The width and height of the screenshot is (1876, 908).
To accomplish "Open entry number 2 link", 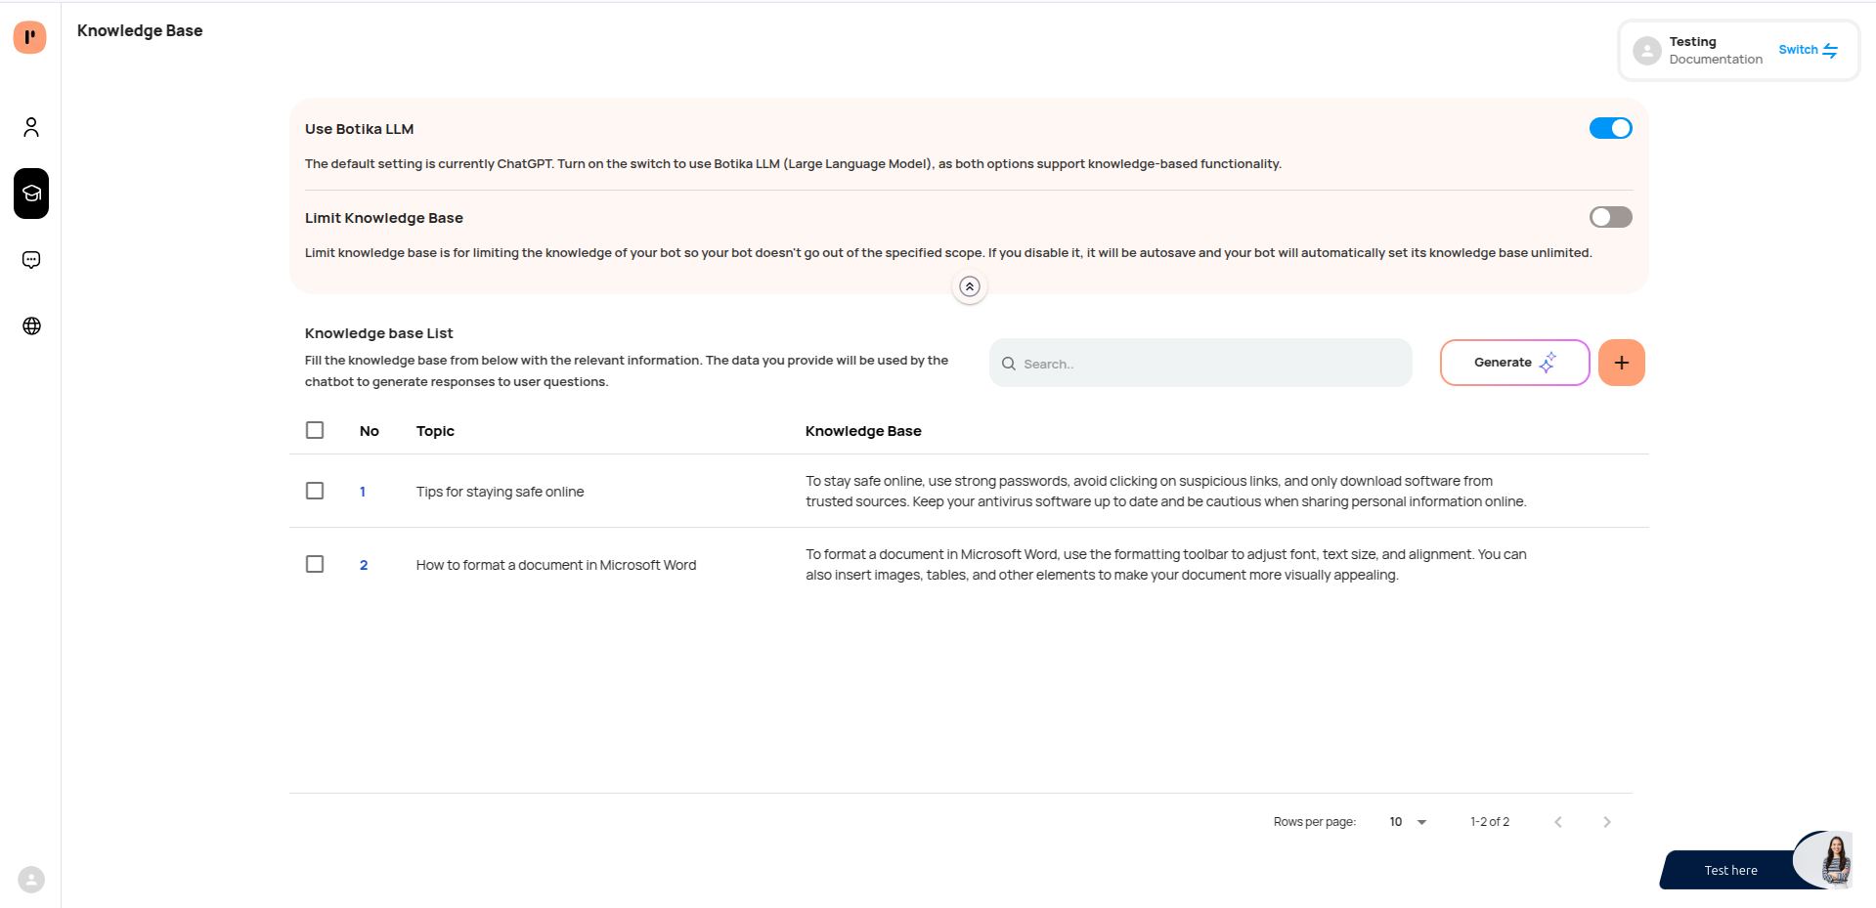I will click(364, 565).
